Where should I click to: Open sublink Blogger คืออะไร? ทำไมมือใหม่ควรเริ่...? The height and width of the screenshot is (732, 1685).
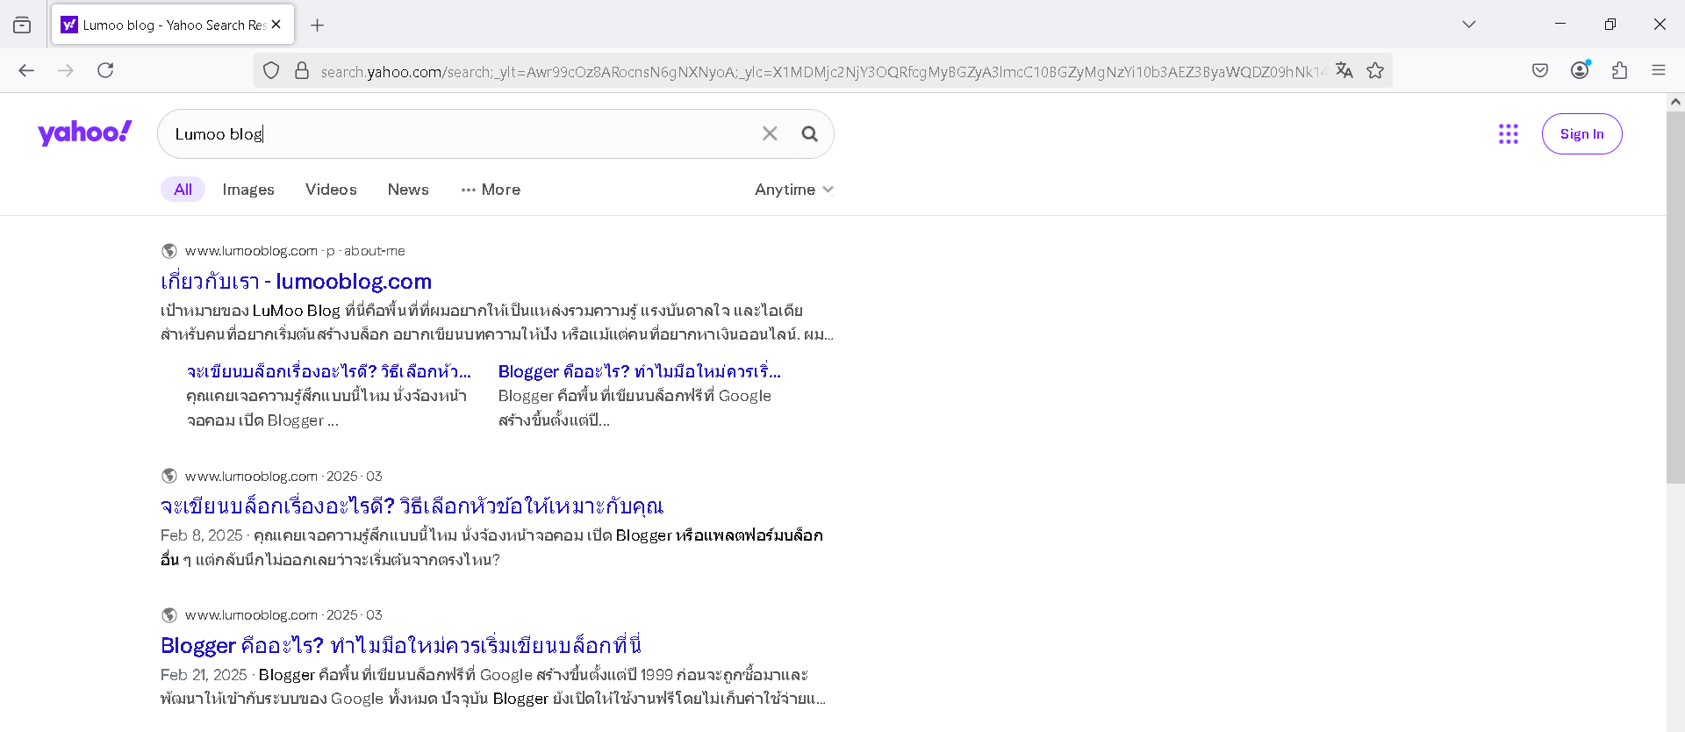(639, 371)
